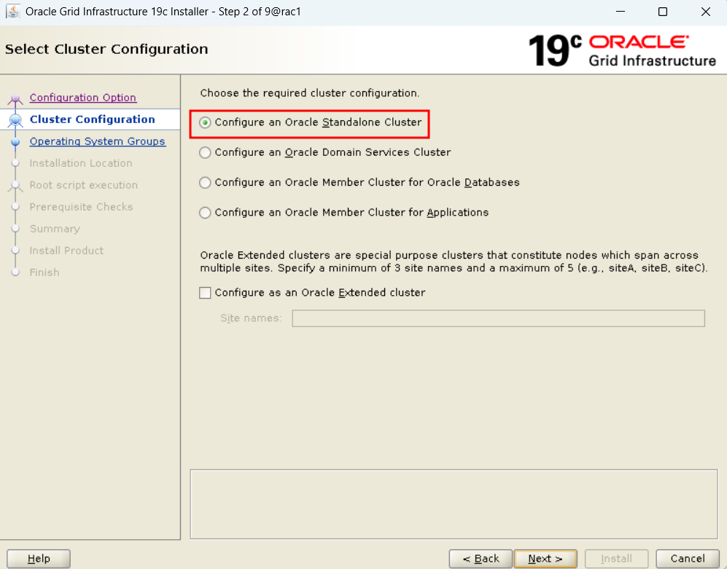The image size is (727, 569).
Task: Click the Site names input field
Action: 499,318
